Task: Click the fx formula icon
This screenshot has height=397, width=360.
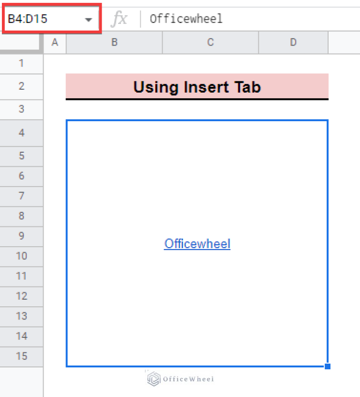Action: [x=120, y=19]
